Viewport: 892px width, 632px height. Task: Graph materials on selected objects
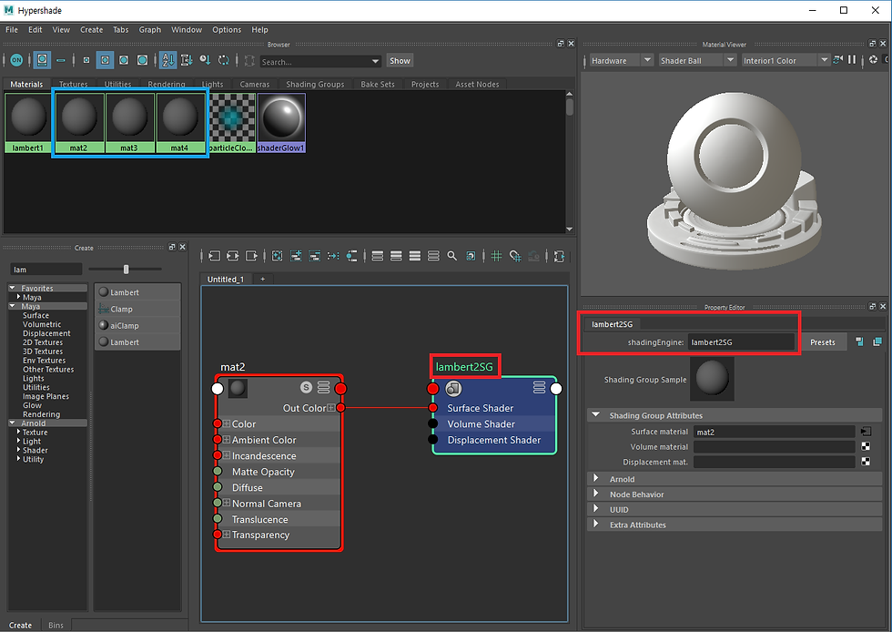coord(352,256)
